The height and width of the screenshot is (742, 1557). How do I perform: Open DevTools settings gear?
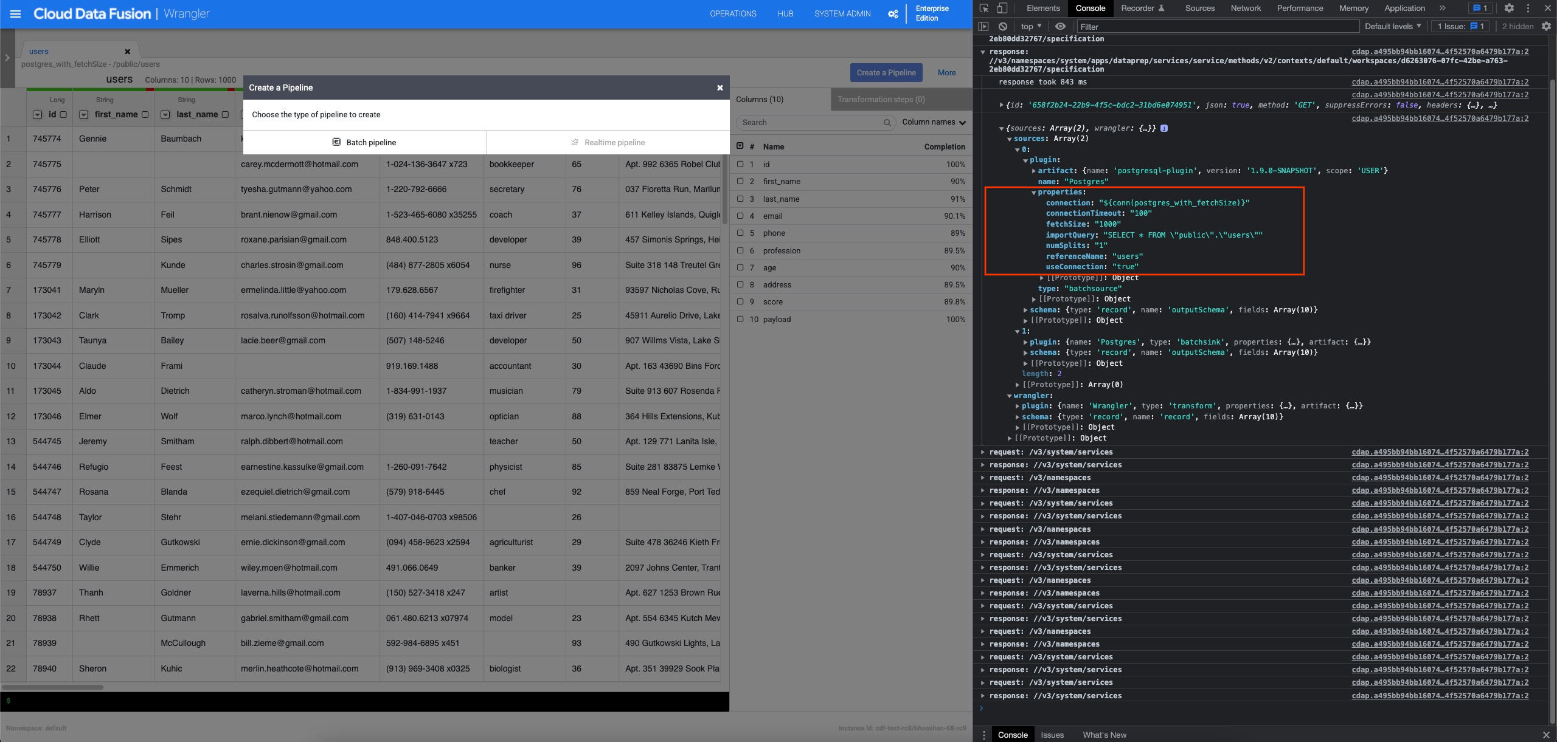tap(1509, 8)
